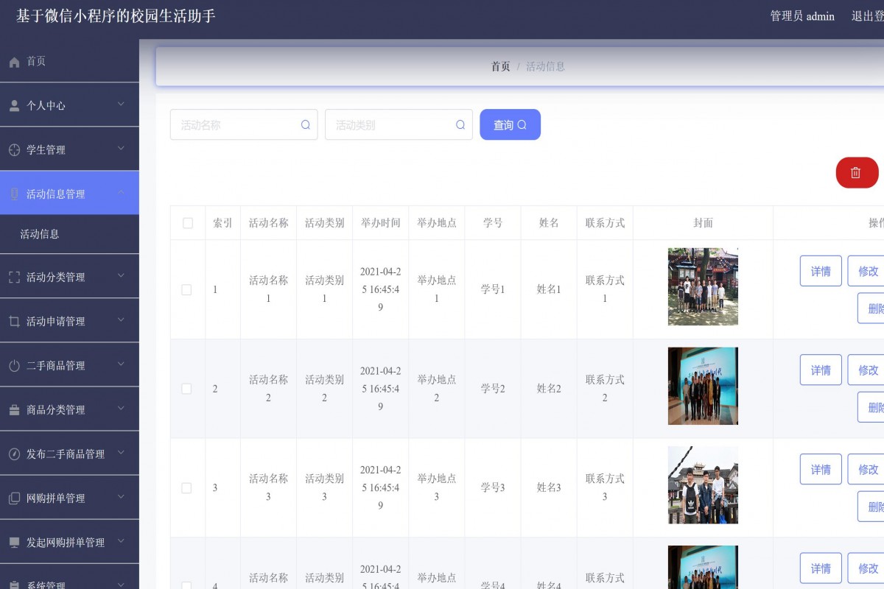Collapse the 活动信息管理 menu chevron
The image size is (884, 589).
(121, 193)
